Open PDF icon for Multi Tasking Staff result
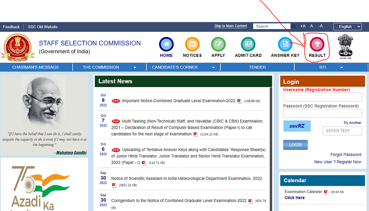The width and height of the screenshot is (369, 211). click(196, 134)
